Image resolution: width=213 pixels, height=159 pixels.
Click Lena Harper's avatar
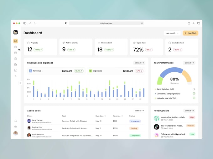[29, 121]
